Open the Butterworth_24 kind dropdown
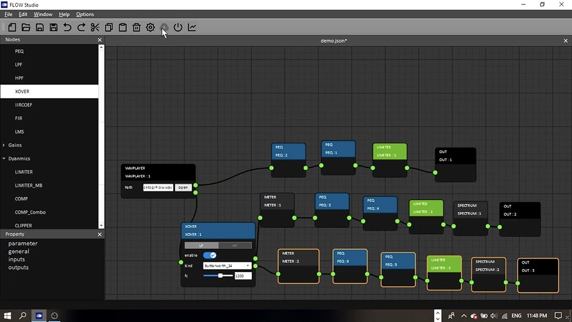Image resolution: width=572 pixels, height=322 pixels. point(227,266)
